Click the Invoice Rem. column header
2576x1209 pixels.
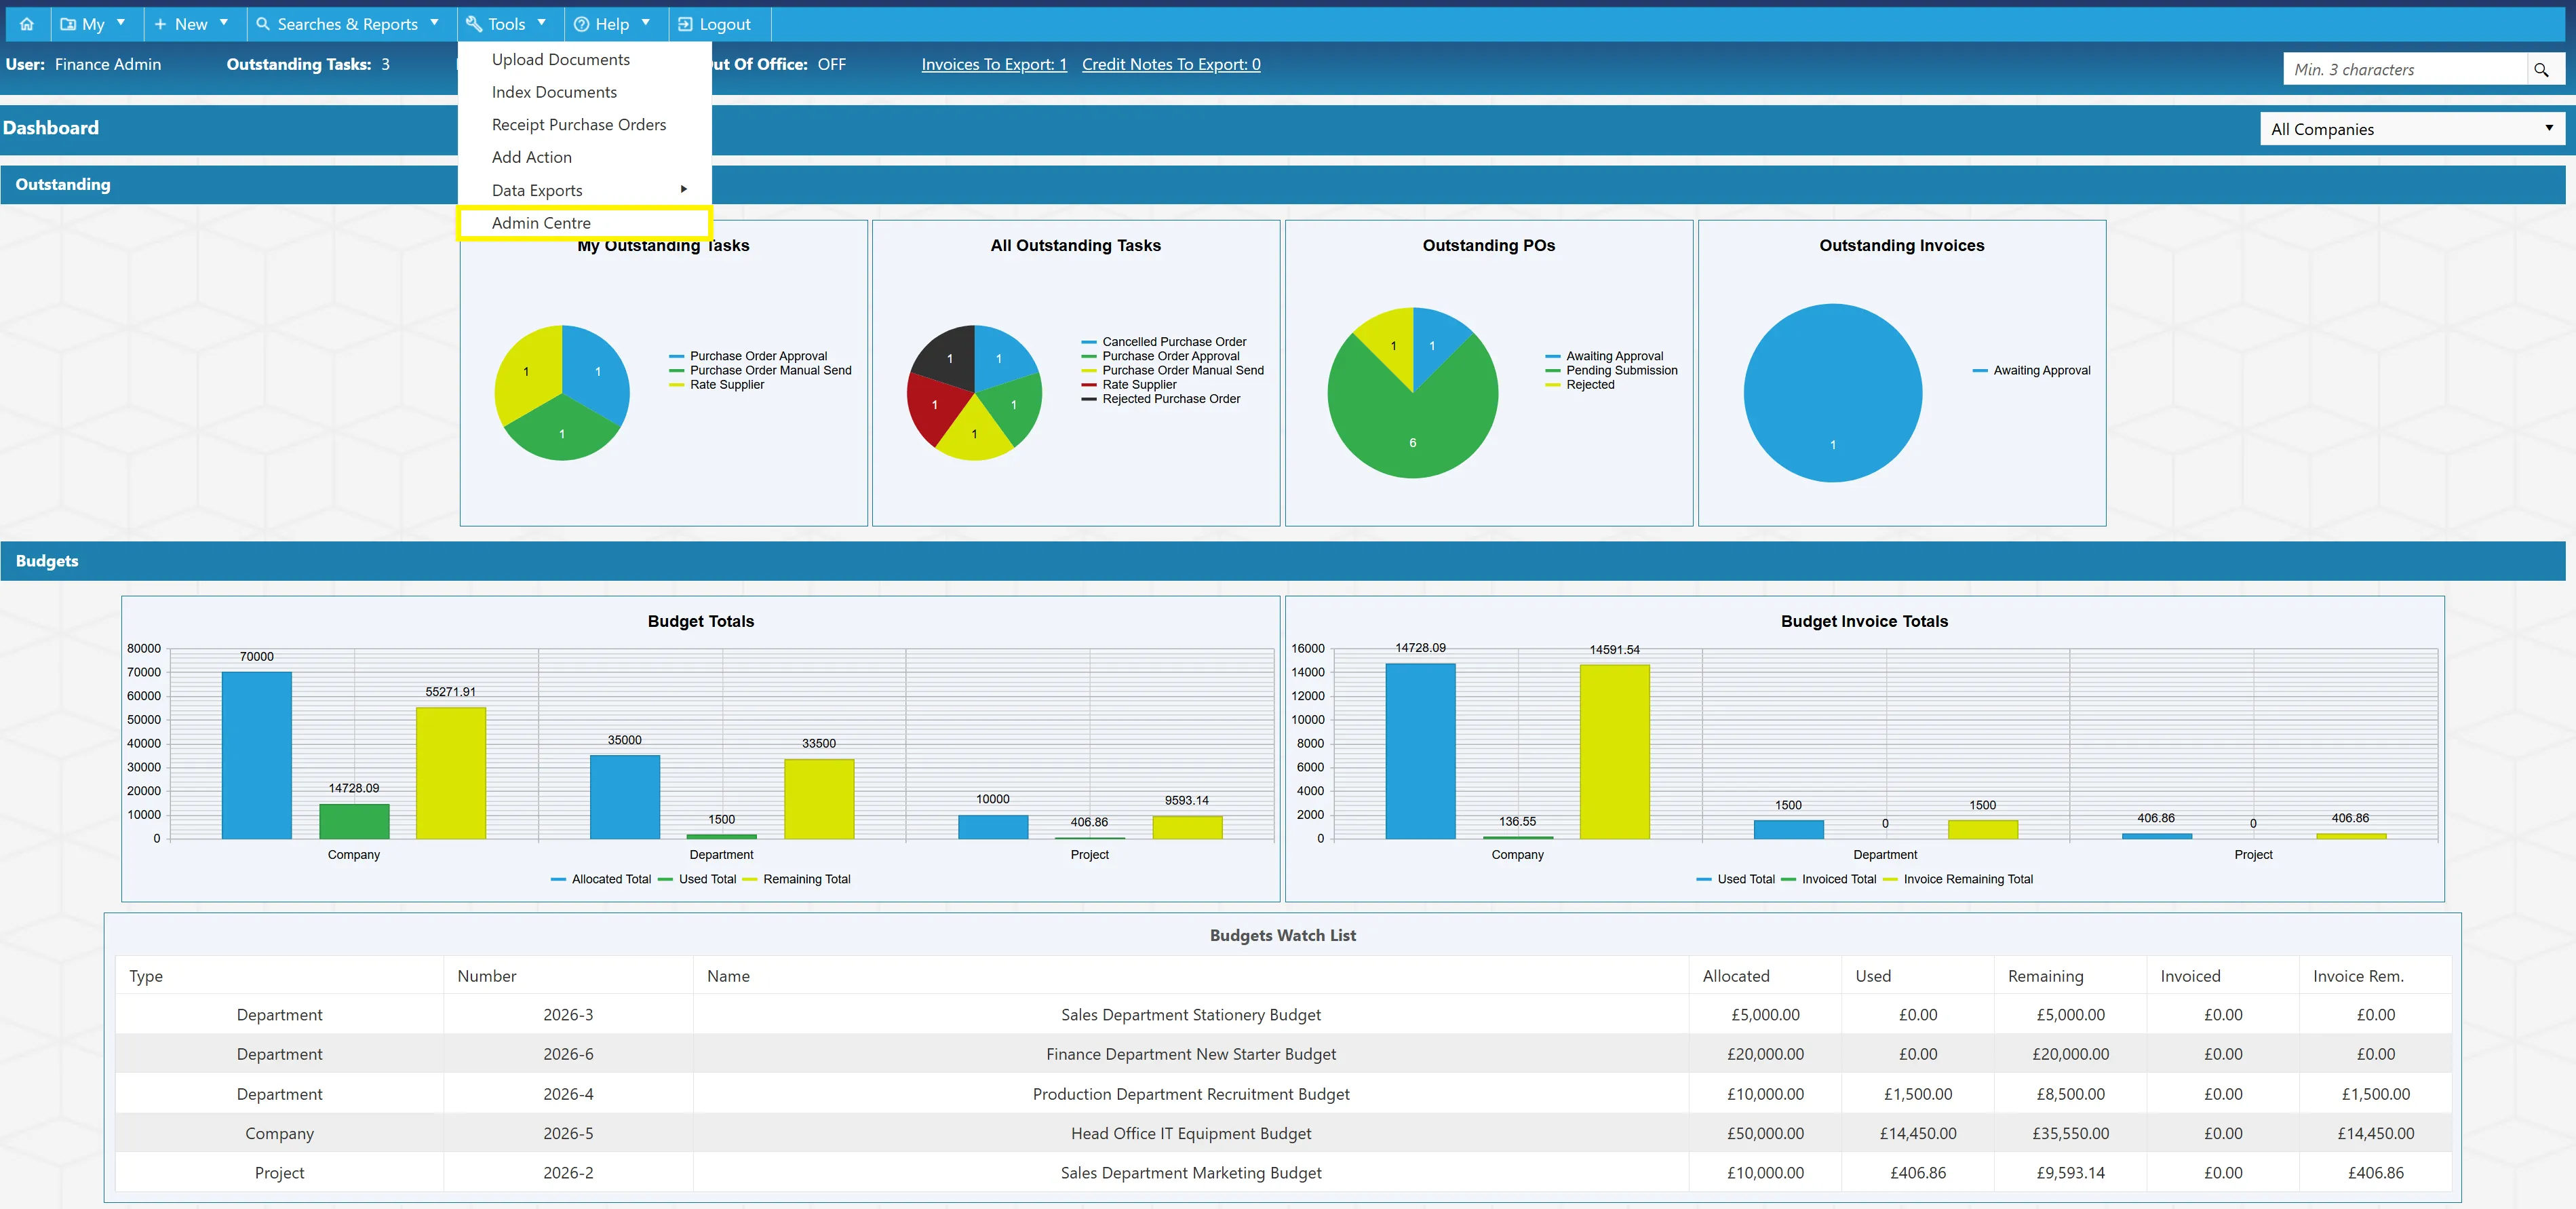(x=2375, y=976)
